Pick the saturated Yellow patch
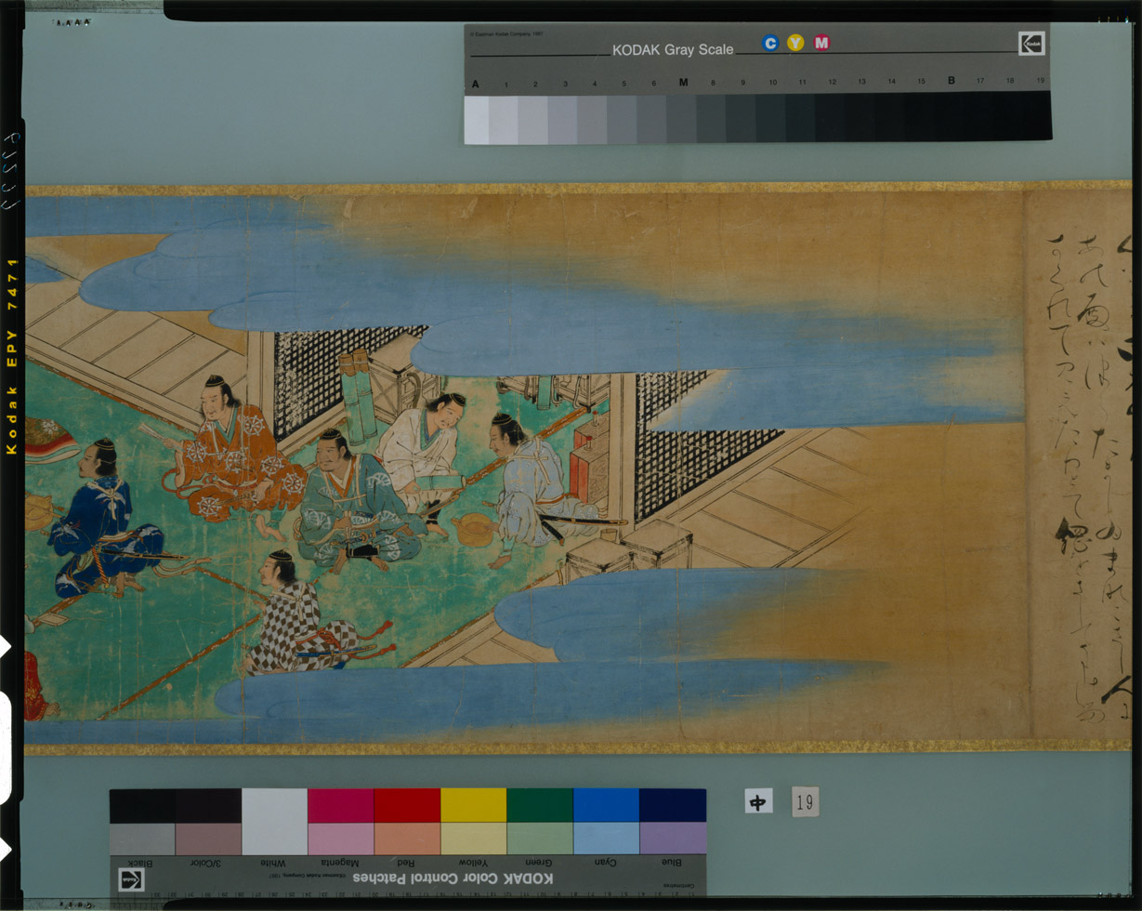Screen dimensions: 1142x911 click(x=474, y=806)
